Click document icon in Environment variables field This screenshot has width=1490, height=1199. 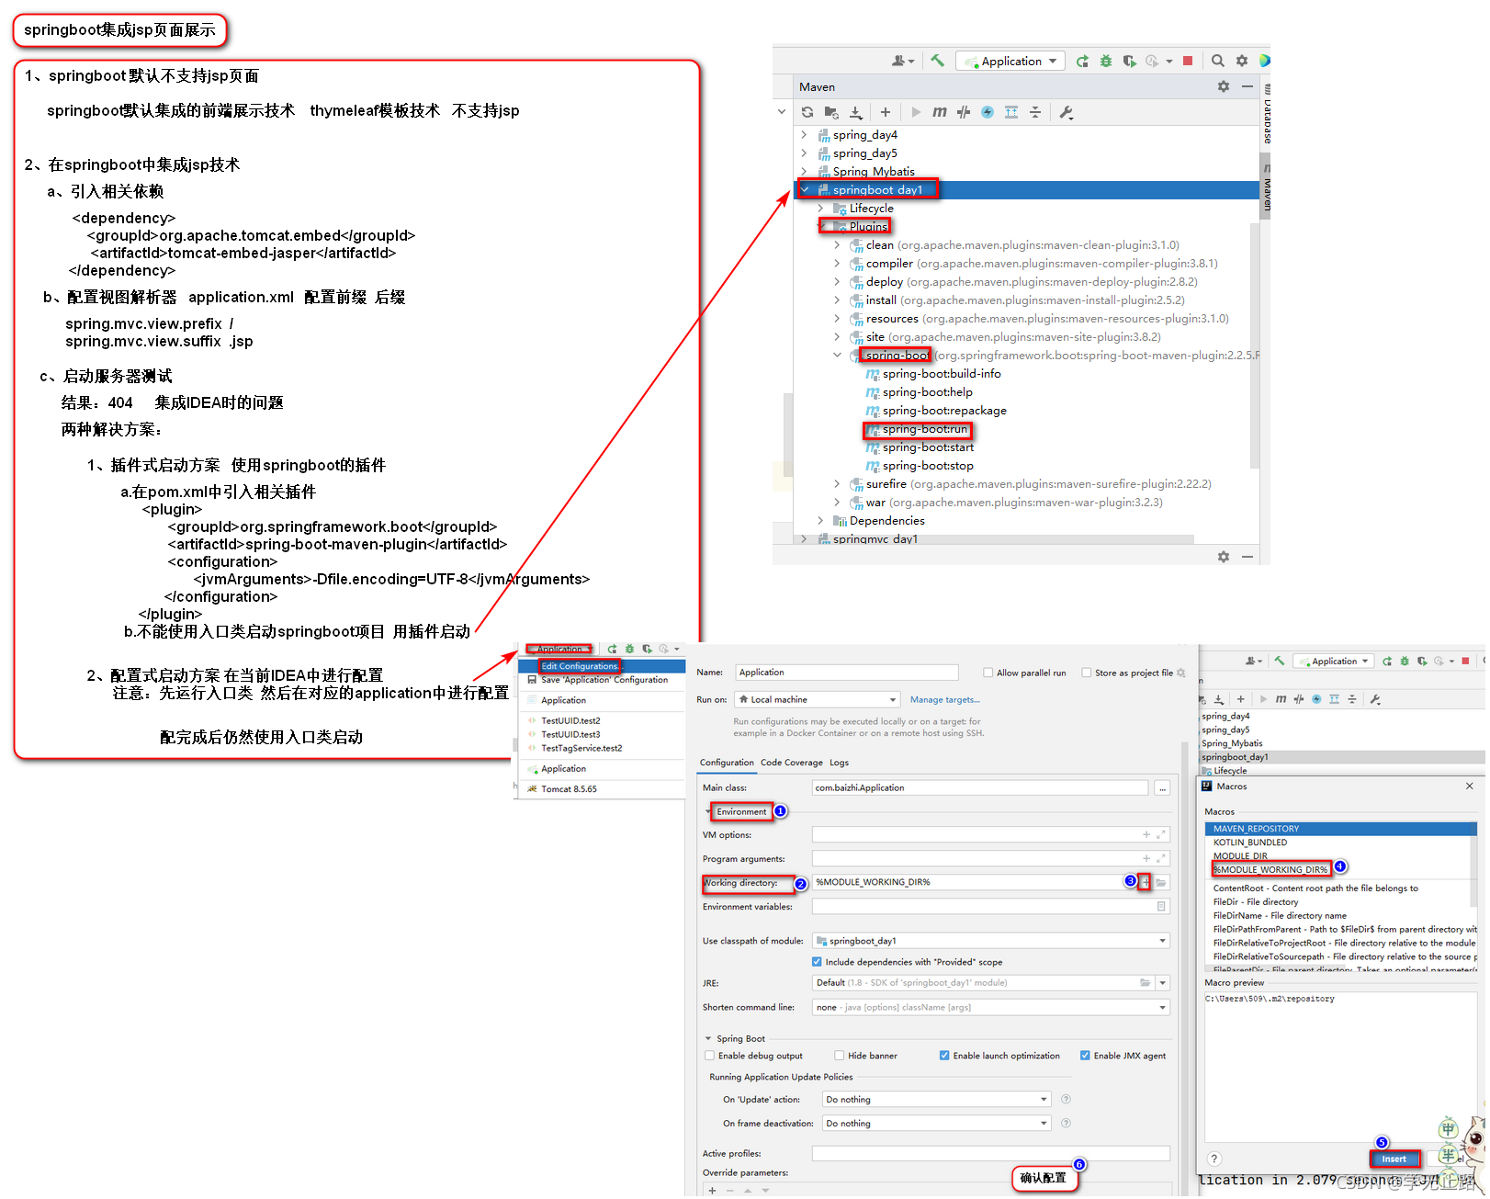pyautogui.click(x=1161, y=906)
